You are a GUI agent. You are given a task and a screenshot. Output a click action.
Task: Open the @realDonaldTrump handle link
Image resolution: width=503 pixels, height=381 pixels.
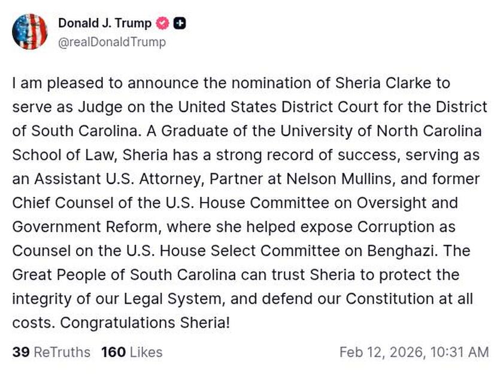[112, 42]
